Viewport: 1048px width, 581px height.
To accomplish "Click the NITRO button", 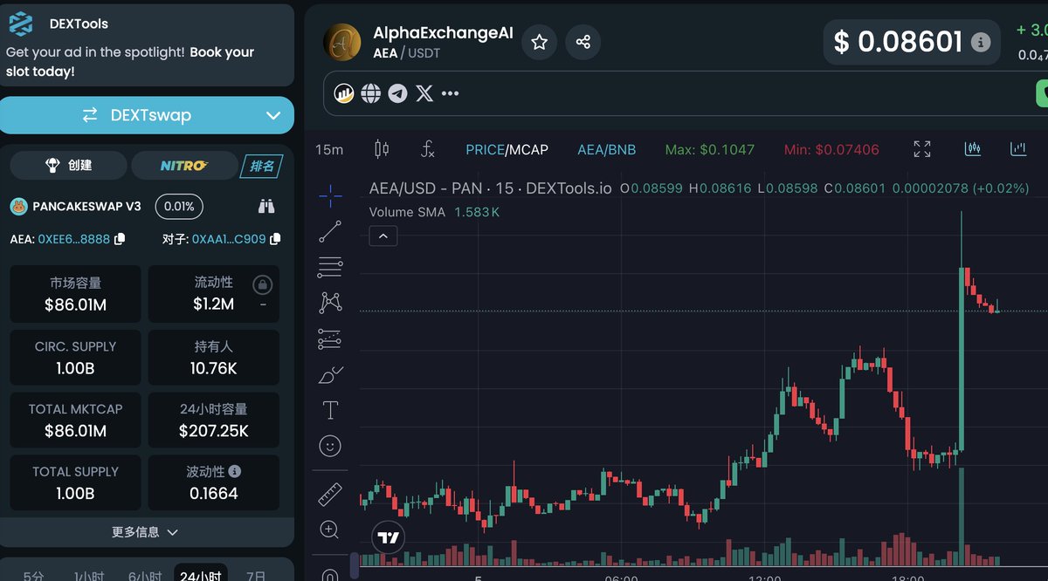I will click(x=183, y=165).
